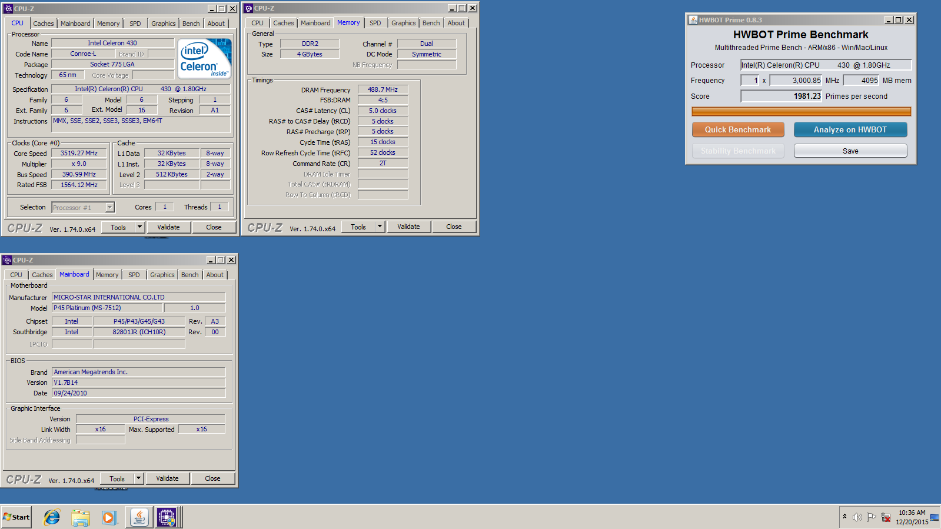Image resolution: width=941 pixels, height=529 pixels.
Task: Click the orange benchmark progress bar
Action: 801,111
